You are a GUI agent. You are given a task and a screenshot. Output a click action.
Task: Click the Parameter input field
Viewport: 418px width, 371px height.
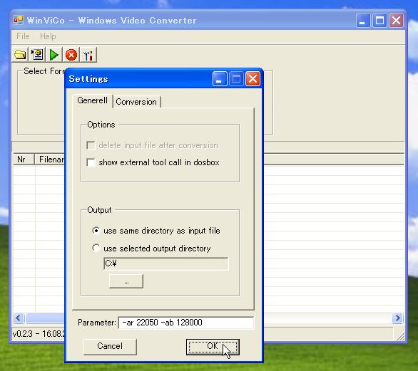186,323
